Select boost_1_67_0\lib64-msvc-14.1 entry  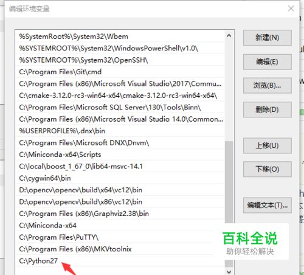tap(120, 166)
